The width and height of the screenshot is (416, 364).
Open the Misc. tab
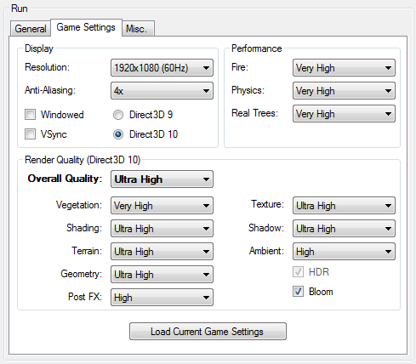pyautogui.click(x=138, y=28)
